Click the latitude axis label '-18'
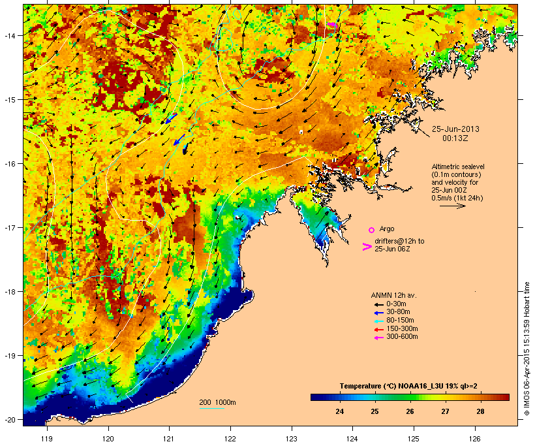The image size is (535, 444). pyautogui.click(x=9, y=291)
